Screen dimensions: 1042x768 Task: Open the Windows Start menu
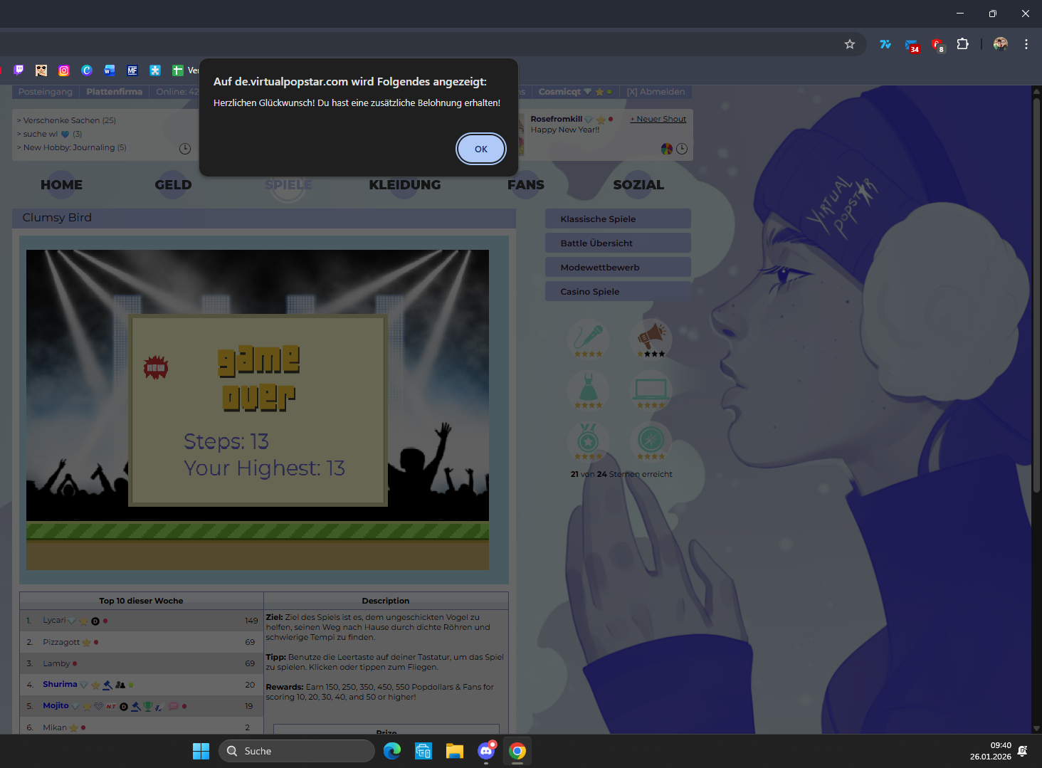201,751
